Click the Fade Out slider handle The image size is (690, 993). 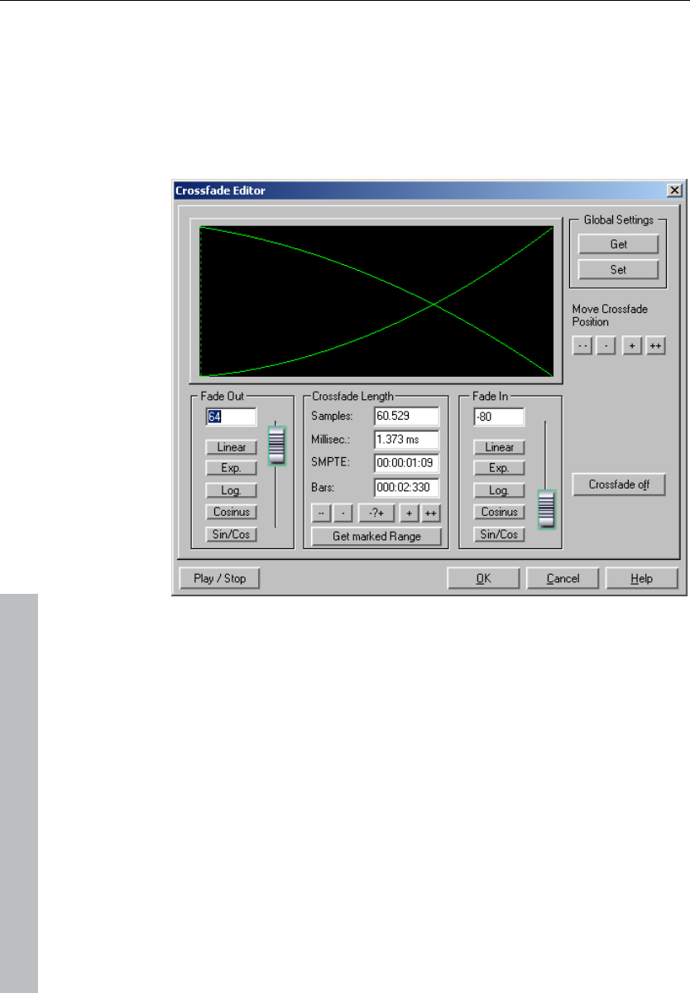coord(277,446)
